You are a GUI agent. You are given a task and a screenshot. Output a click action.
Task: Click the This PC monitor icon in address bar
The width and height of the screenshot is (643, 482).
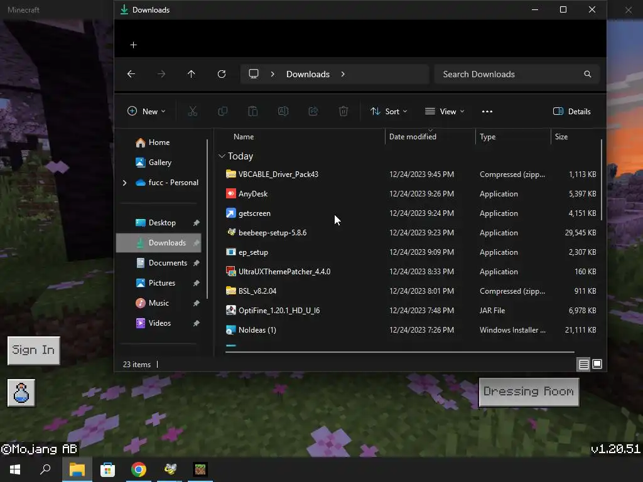pos(254,74)
